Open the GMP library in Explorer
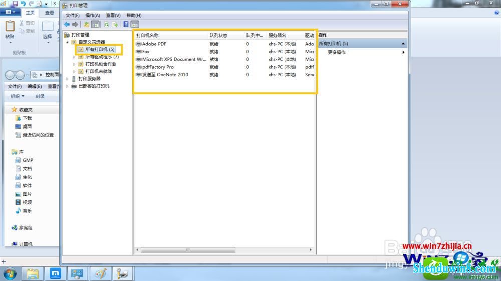Viewport: 501px width, 281px height. coord(28,160)
